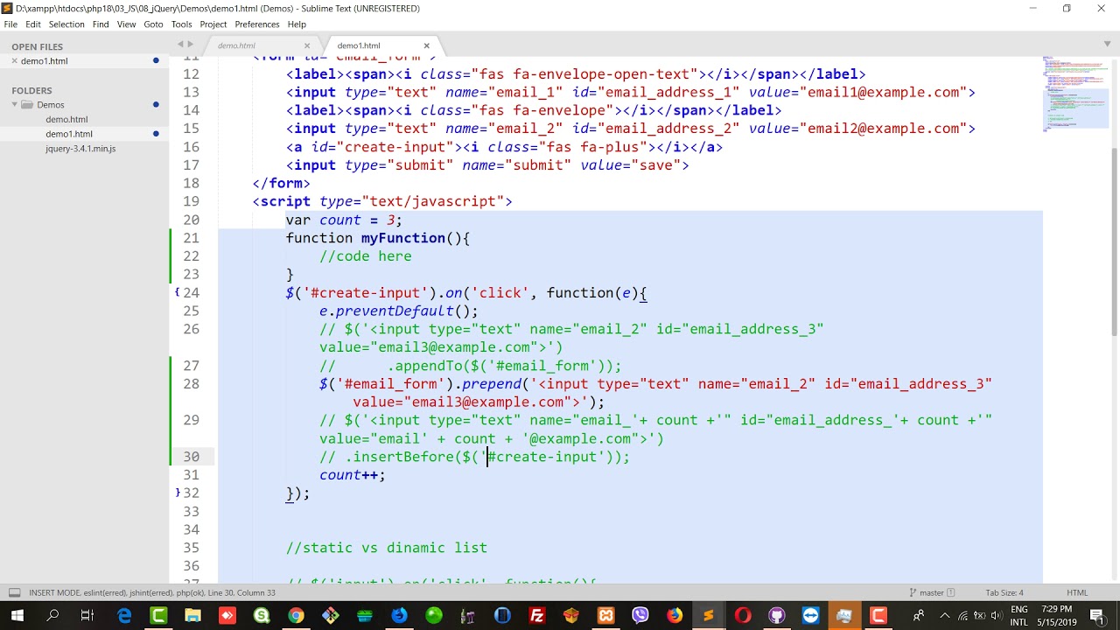Open the red Camtasia recorder taskbar icon
Viewport: 1120px width, 630px height.
pyautogui.click(x=878, y=616)
